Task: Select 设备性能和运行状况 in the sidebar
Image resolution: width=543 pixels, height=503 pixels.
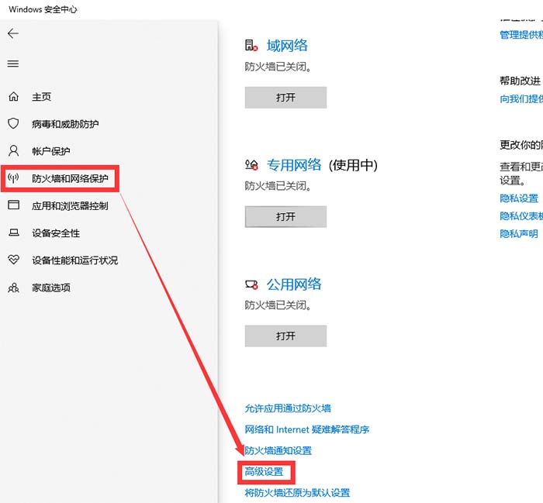Action: [74, 260]
